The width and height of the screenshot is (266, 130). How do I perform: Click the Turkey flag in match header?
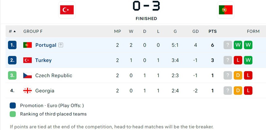67,10
